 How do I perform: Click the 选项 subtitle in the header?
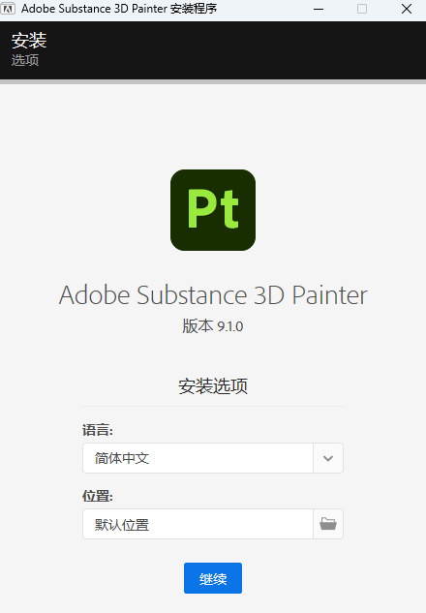(x=25, y=60)
